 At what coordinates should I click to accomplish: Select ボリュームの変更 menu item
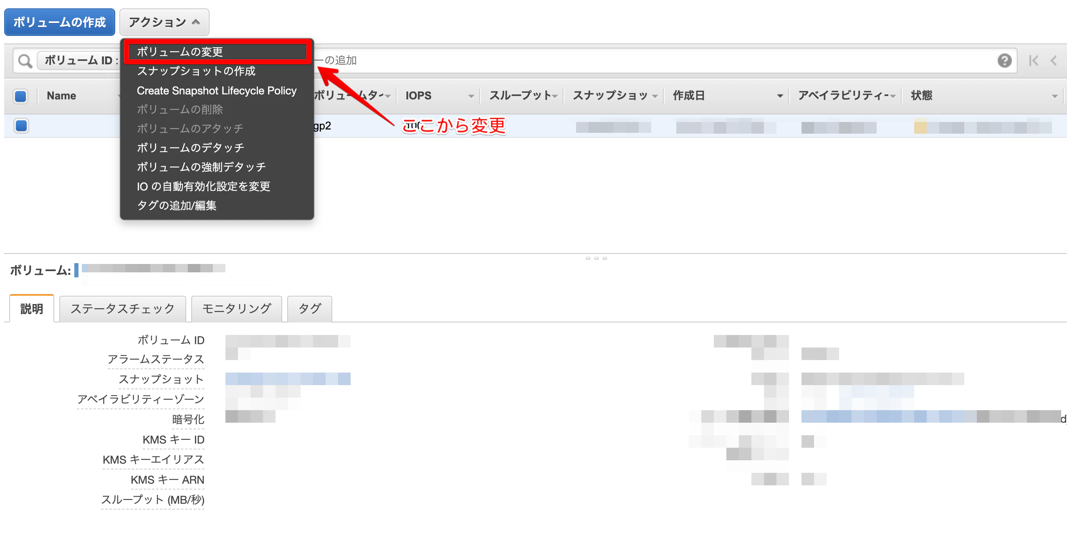(180, 52)
